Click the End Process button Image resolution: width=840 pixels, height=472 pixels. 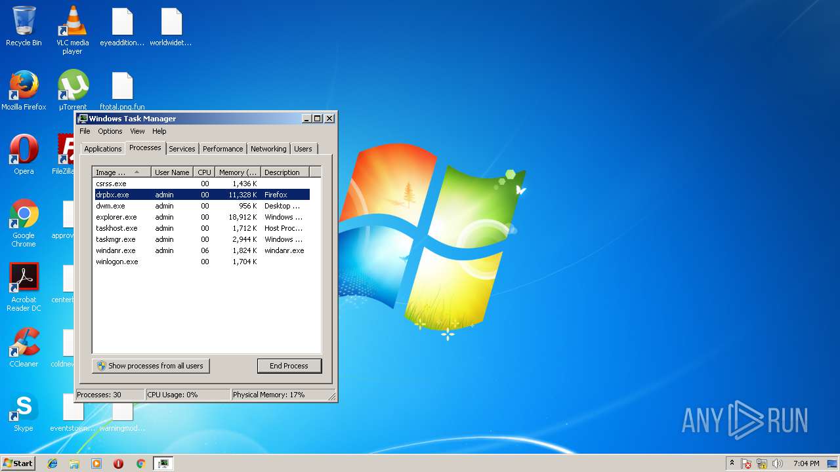click(289, 366)
